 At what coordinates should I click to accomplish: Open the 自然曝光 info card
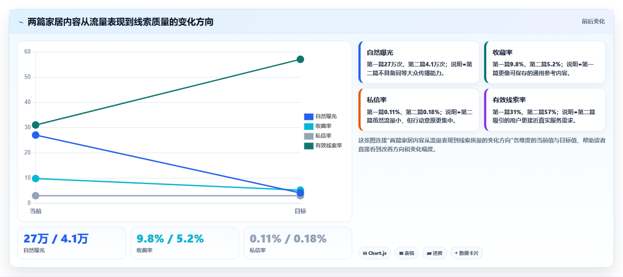pyautogui.click(x=419, y=62)
